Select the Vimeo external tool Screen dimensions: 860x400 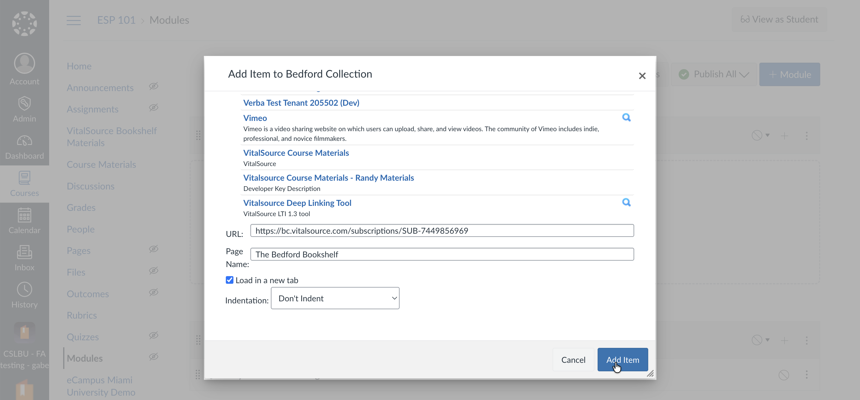[255, 118]
